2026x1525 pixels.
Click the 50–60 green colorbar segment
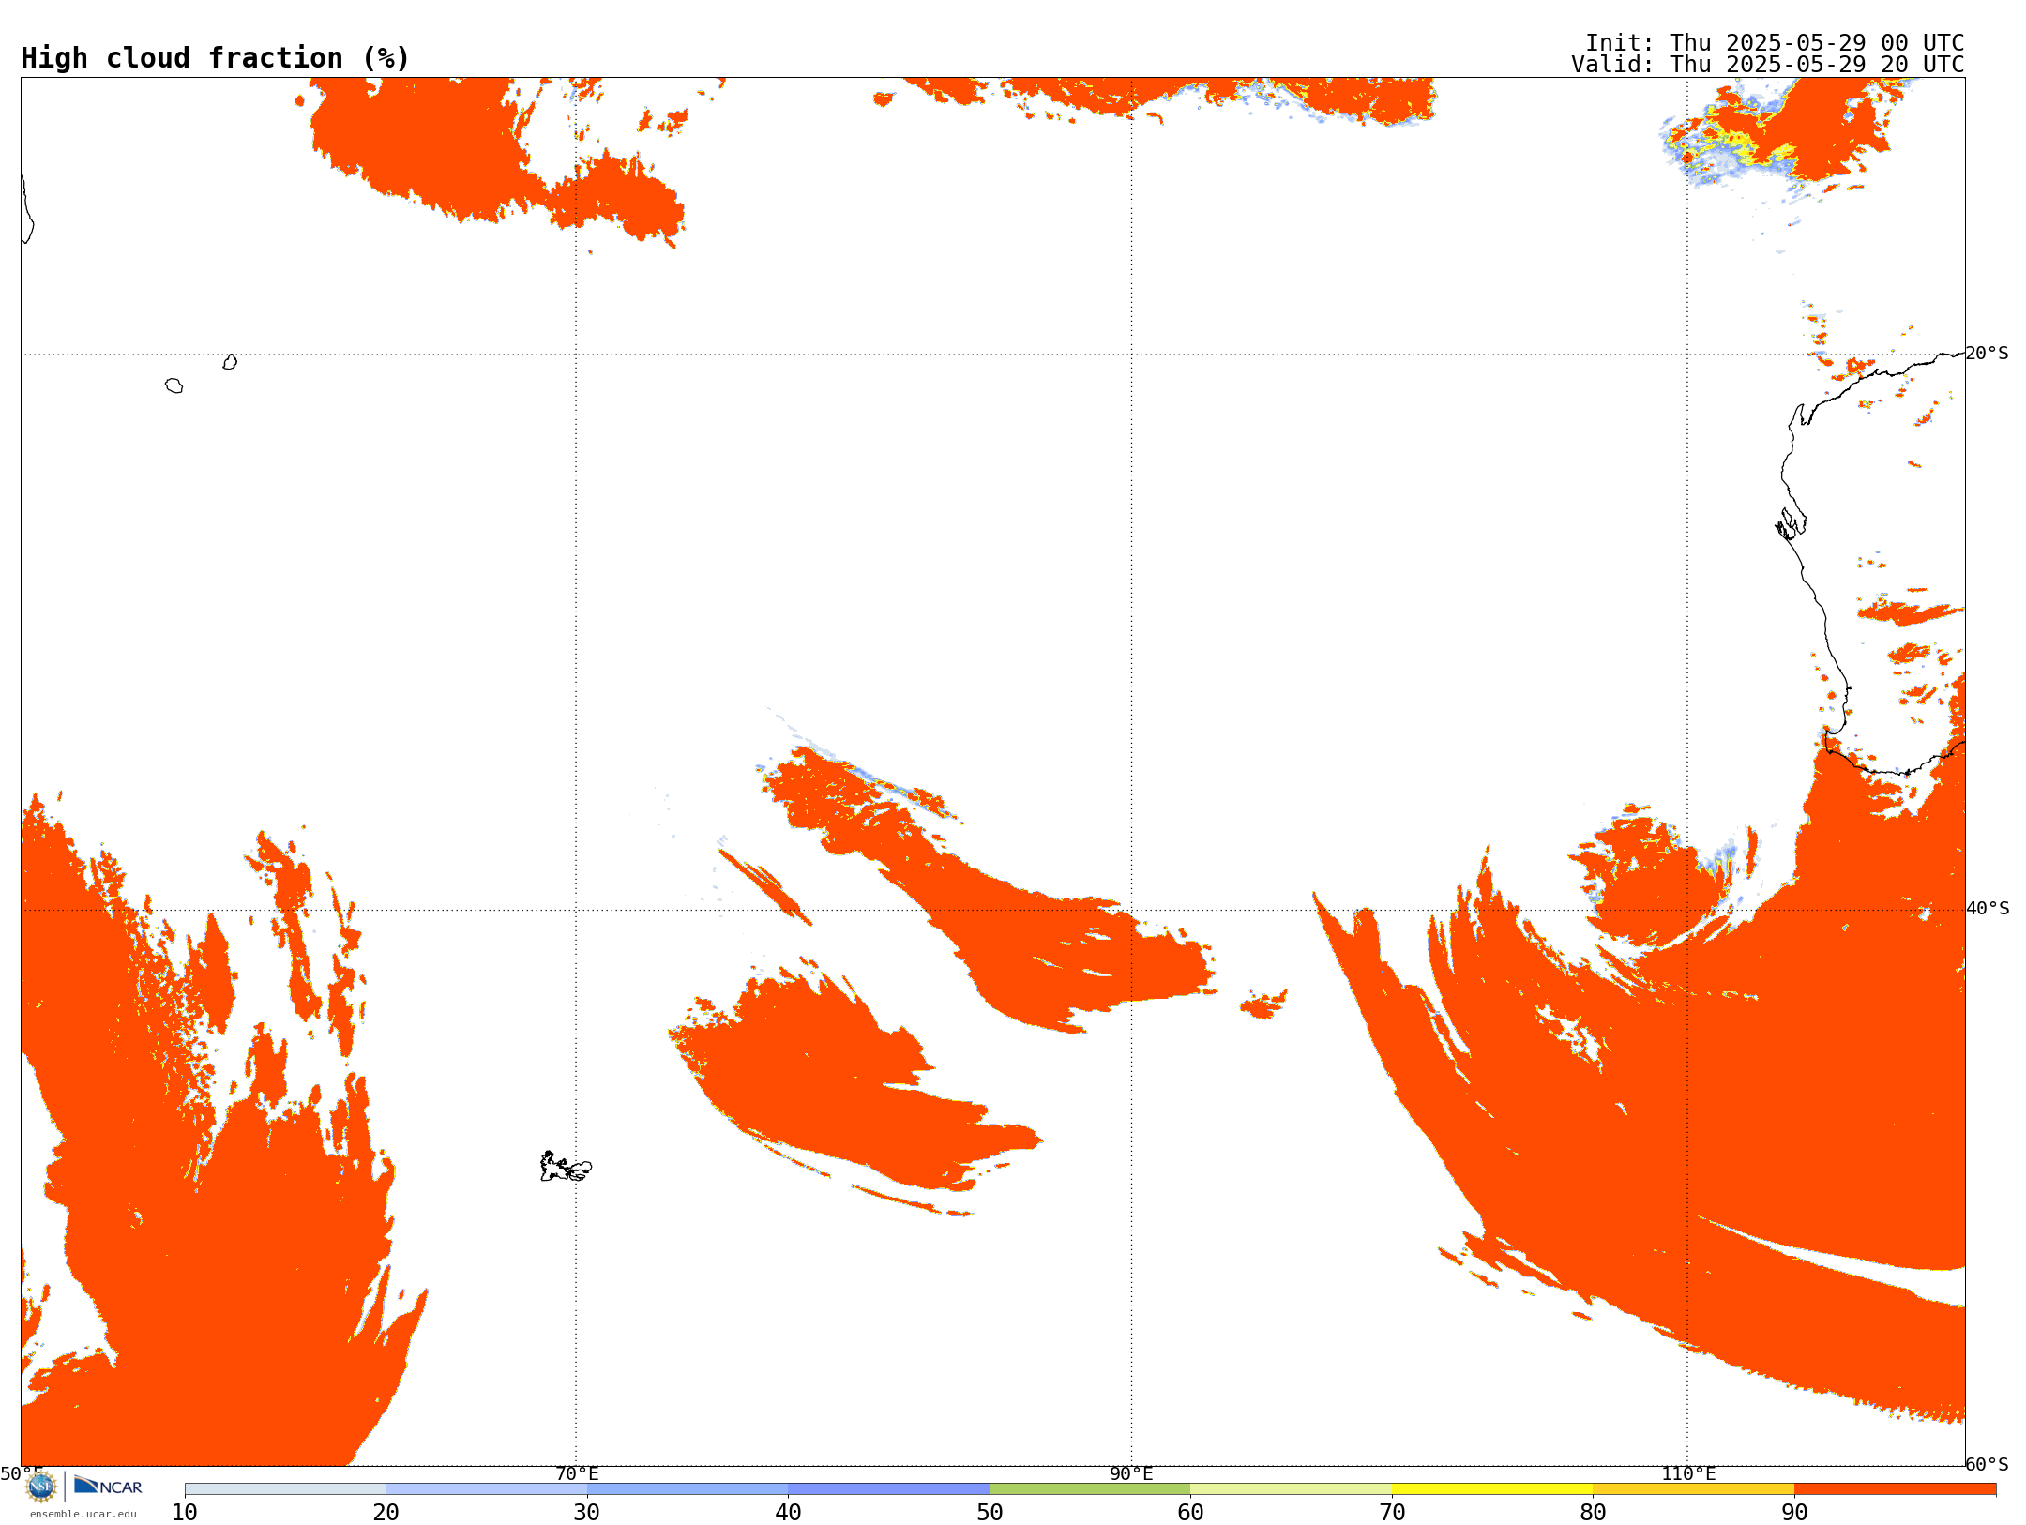point(1090,1489)
